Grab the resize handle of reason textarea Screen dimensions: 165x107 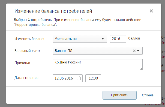141,69
